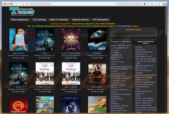
Task: Select American Idol in the list
Action: coord(118,80)
